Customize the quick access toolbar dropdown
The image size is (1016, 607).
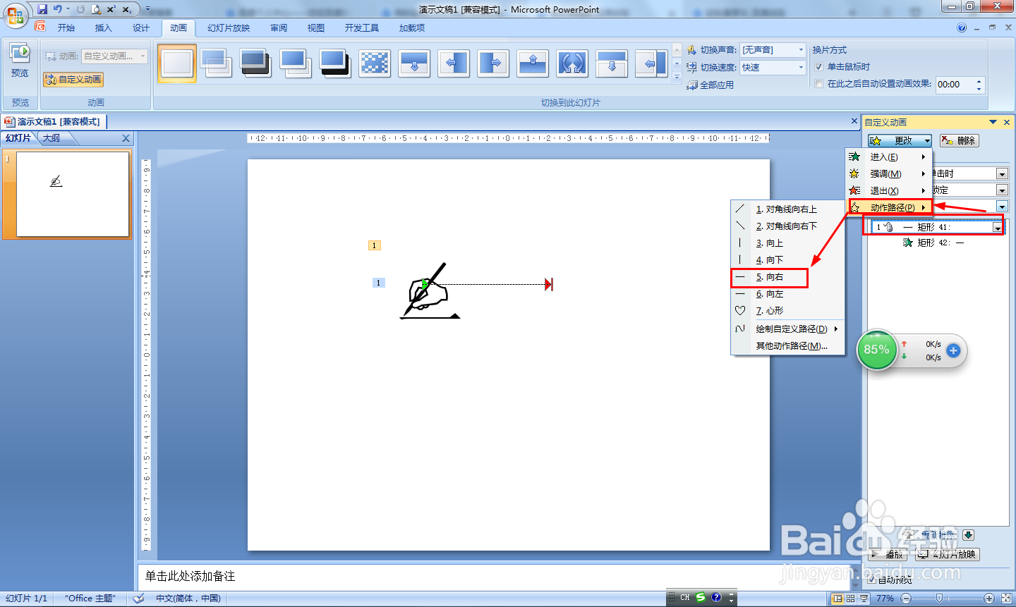coord(147,9)
